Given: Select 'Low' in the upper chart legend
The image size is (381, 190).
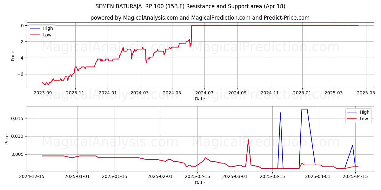Looking at the screenshot, I should (x=48, y=35).
